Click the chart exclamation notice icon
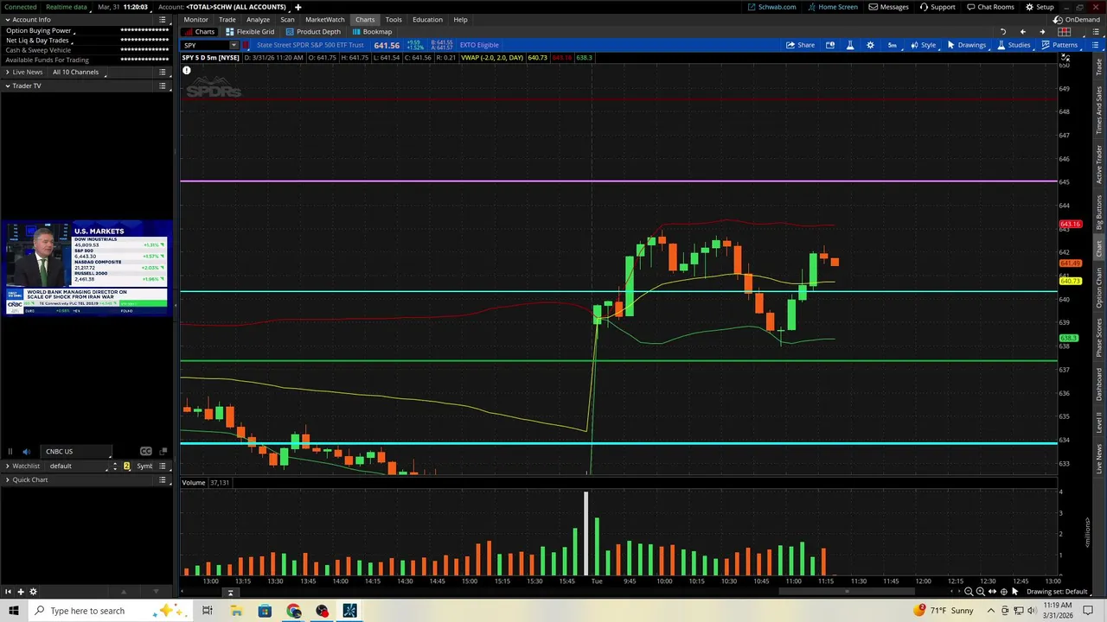The image size is (1107, 622). pos(186,70)
